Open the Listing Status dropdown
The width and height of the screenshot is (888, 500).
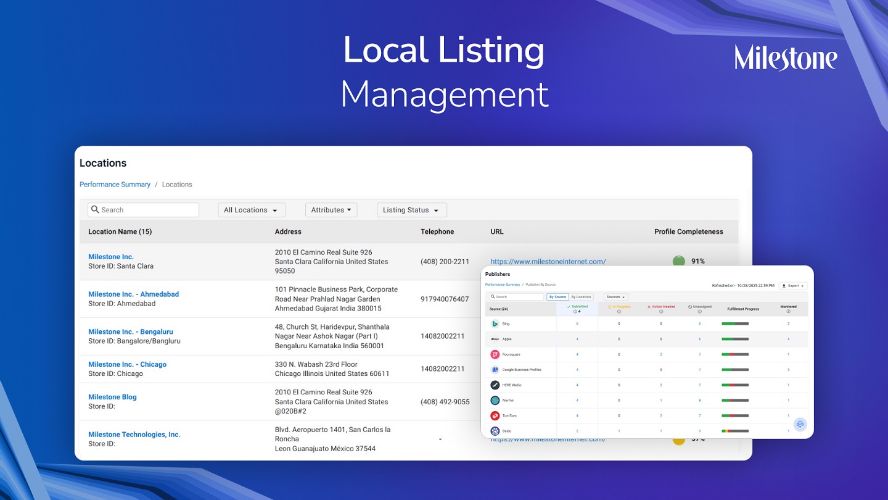411,210
